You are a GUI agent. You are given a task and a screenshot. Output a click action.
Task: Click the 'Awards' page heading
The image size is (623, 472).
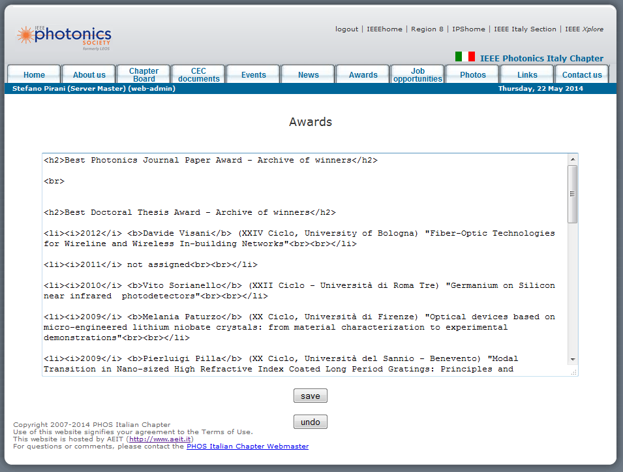point(311,121)
